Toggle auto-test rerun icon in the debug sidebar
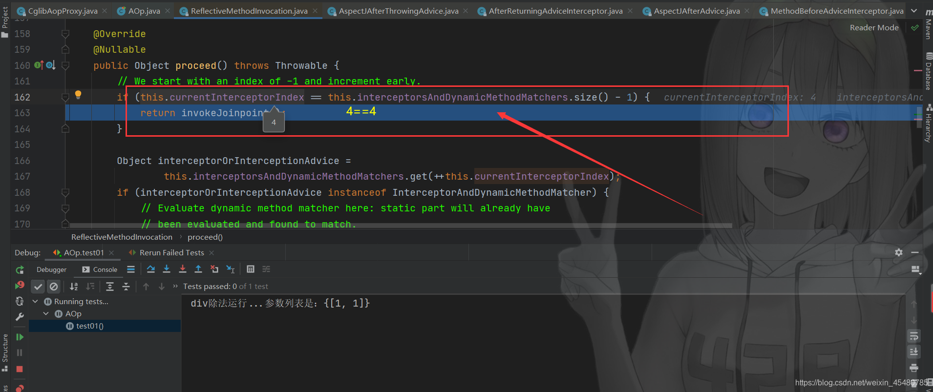This screenshot has width=933, height=392. click(20, 301)
